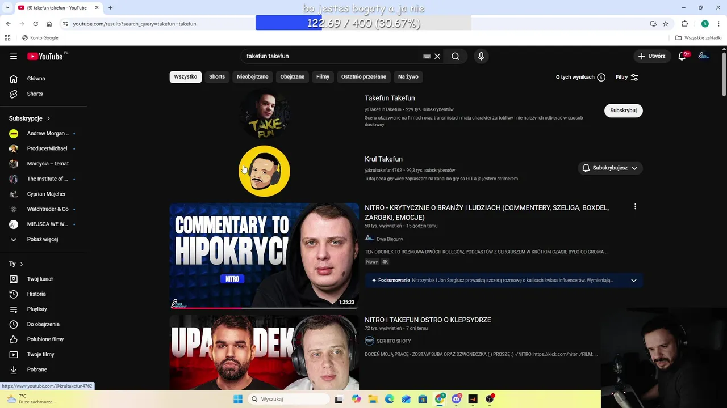Screen dimensions: 727x408
Task: Open the YouTube account avatar menu
Action: pos(704,56)
